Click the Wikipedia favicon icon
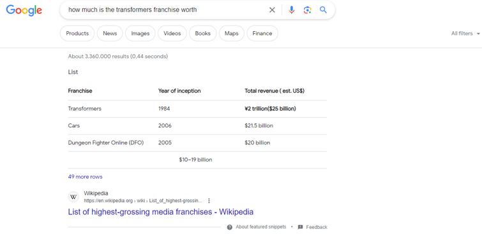 pyautogui.click(x=73, y=197)
